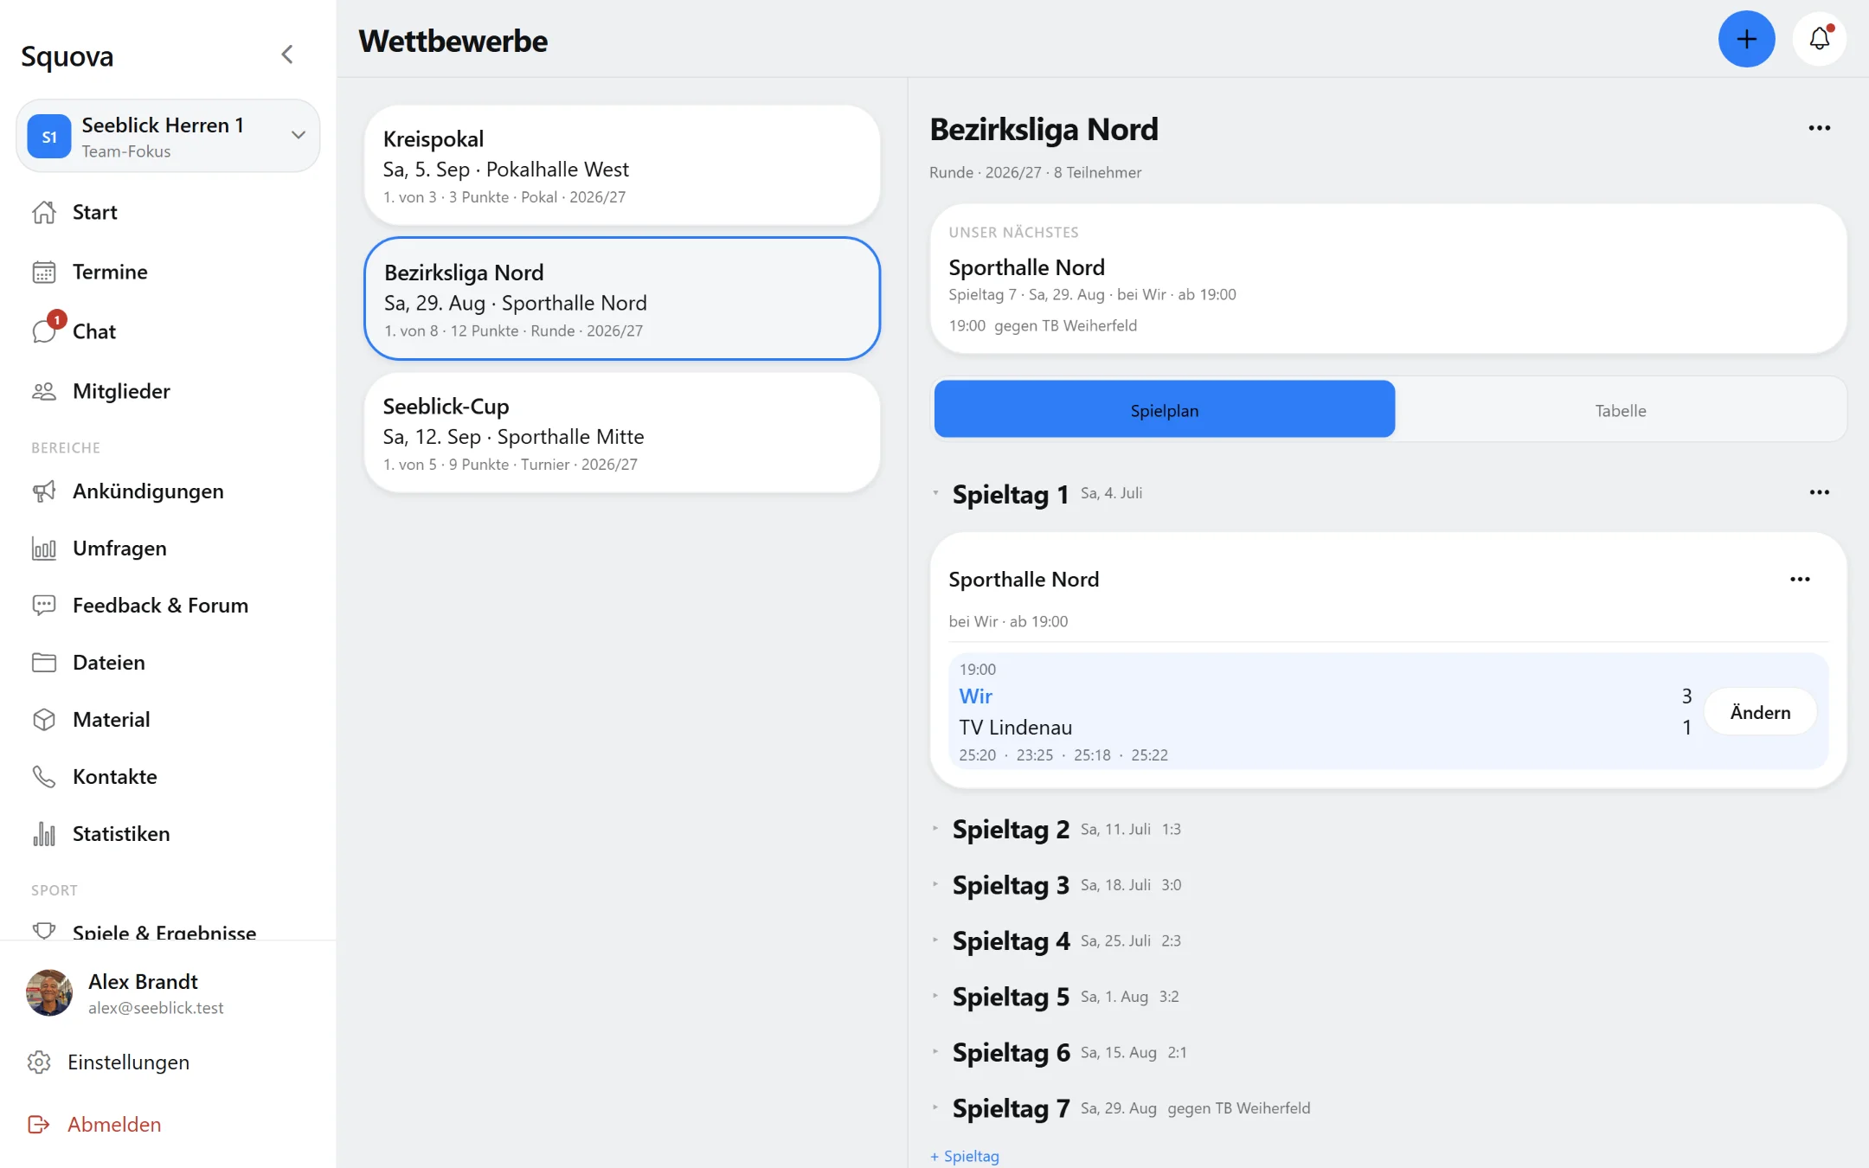
Task: Open notifications bell icon
Action: click(x=1819, y=39)
